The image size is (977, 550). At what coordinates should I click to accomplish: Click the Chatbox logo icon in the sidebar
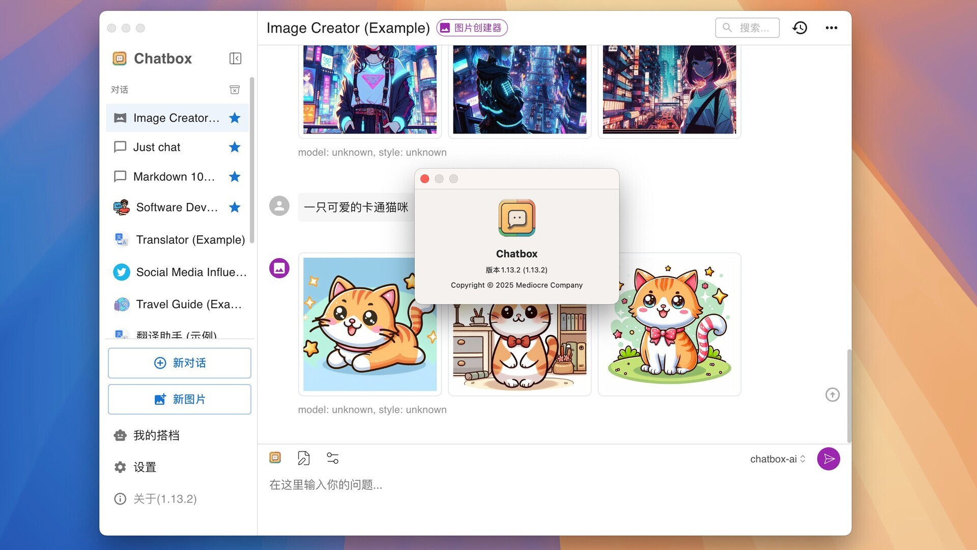click(x=120, y=58)
